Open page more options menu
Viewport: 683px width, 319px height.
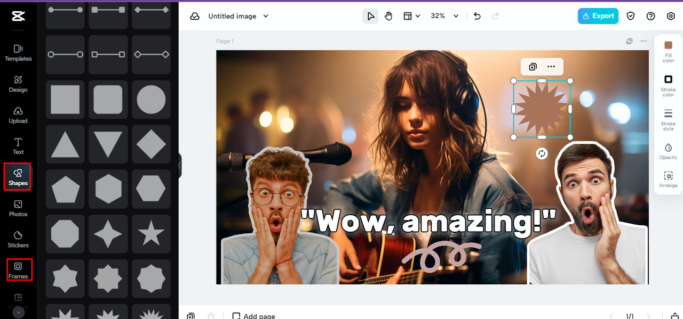(644, 41)
